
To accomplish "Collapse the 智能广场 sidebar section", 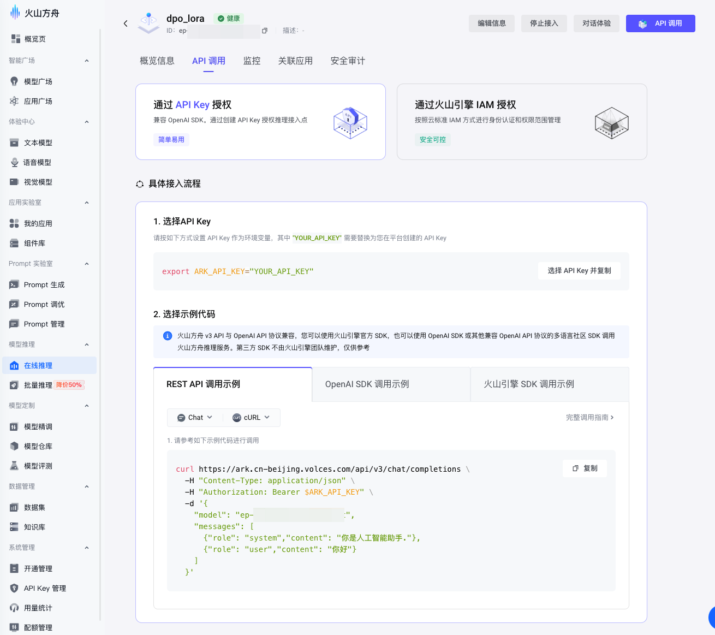I will tap(87, 61).
